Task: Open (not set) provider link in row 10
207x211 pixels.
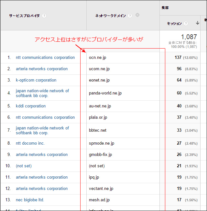Action: pos(24,166)
